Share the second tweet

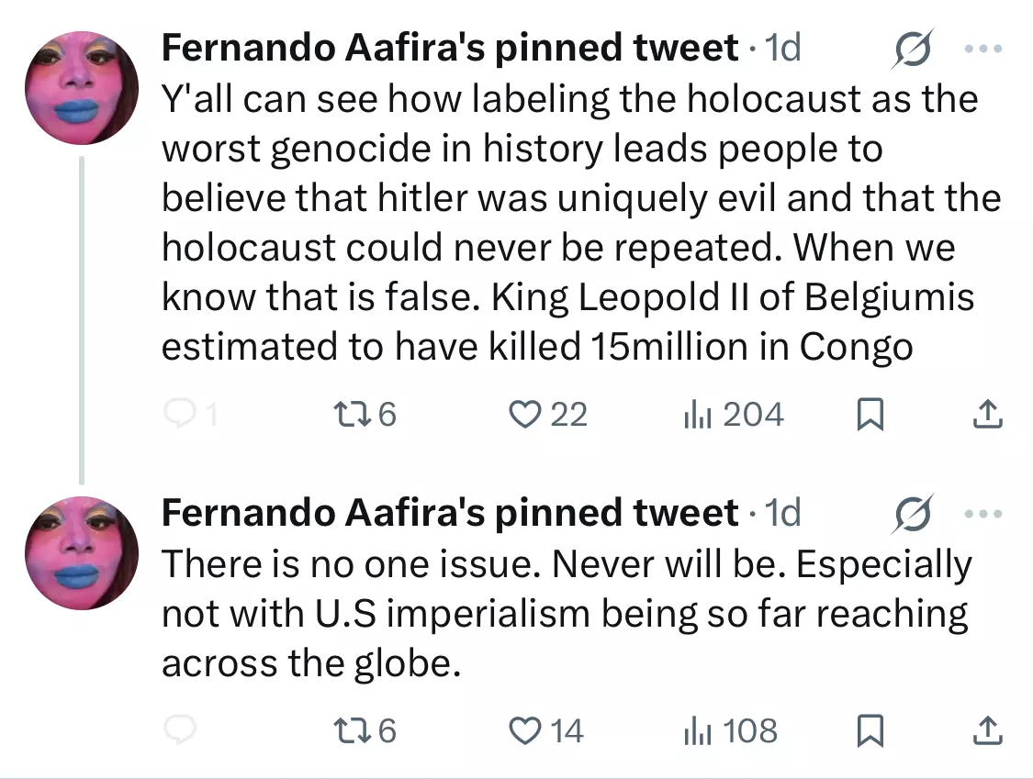click(x=987, y=730)
